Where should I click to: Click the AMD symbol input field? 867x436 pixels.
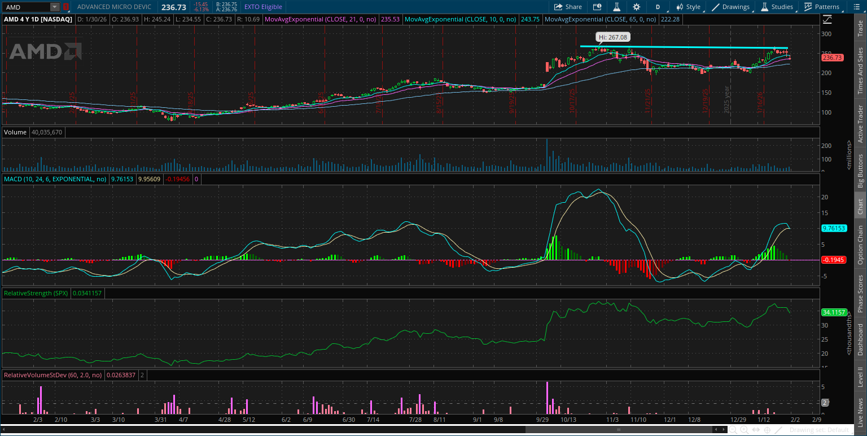26,7
